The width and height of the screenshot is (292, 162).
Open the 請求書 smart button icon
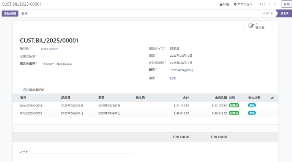pos(251,26)
